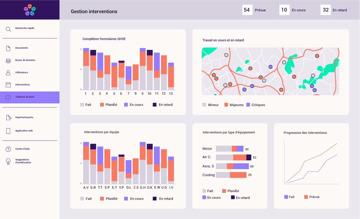Click the Critiques purple legend swatch

point(248,105)
